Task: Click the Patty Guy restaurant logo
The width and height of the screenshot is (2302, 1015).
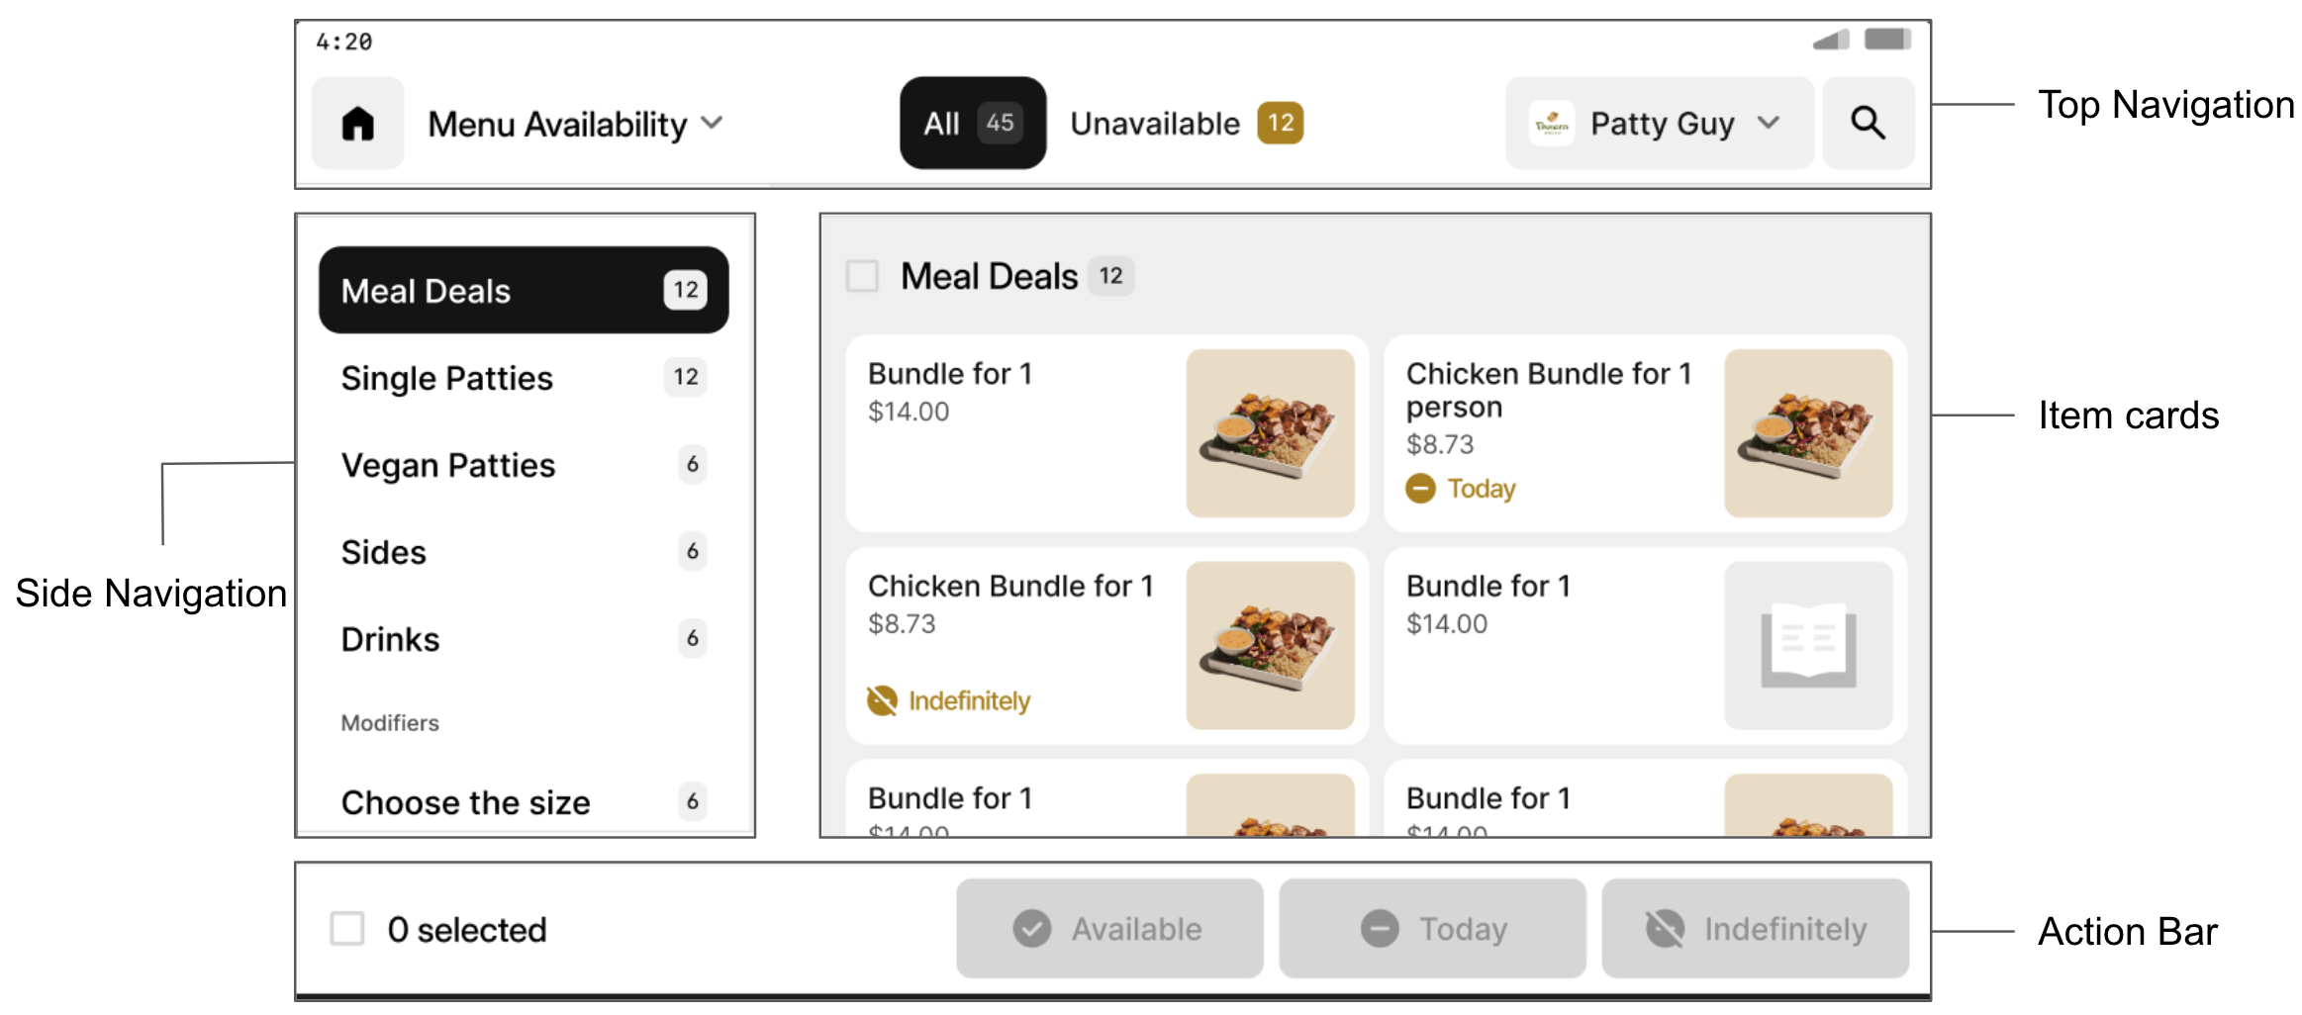Action: click(1551, 124)
